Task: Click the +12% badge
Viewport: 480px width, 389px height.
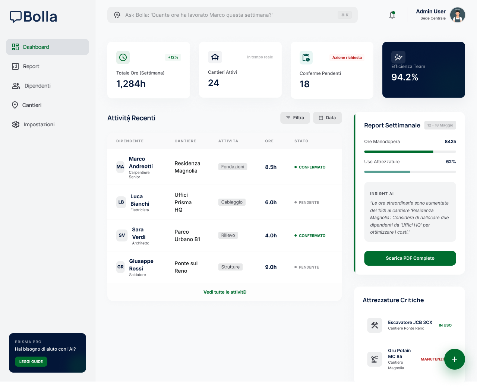Action: pyautogui.click(x=173, y=57)
